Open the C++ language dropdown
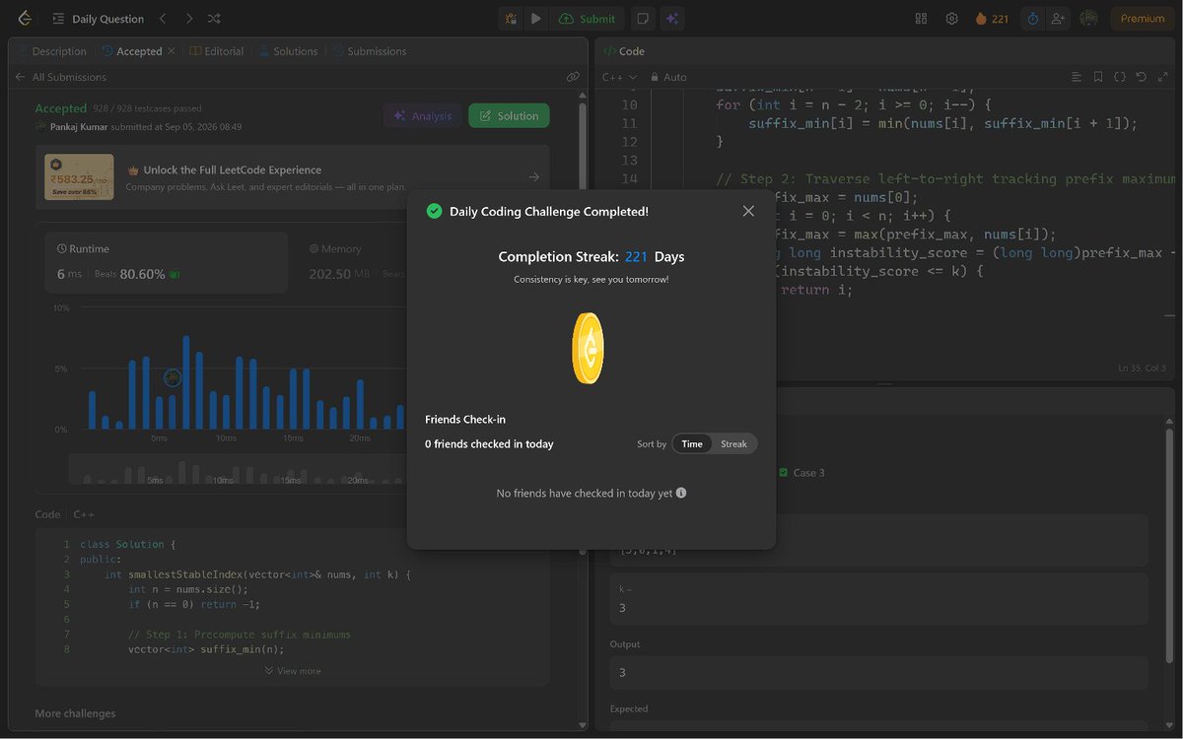This screenshot has width=1183, height=739. (619, 77)
